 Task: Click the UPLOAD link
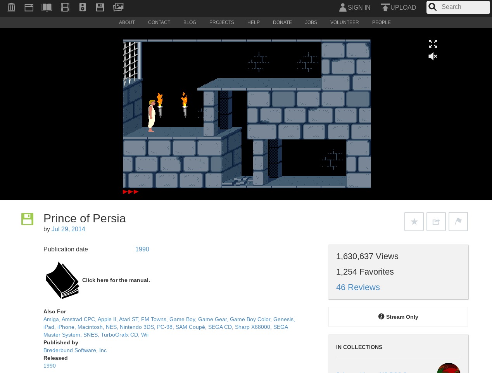pyautogui.click(x=403, y=7)
